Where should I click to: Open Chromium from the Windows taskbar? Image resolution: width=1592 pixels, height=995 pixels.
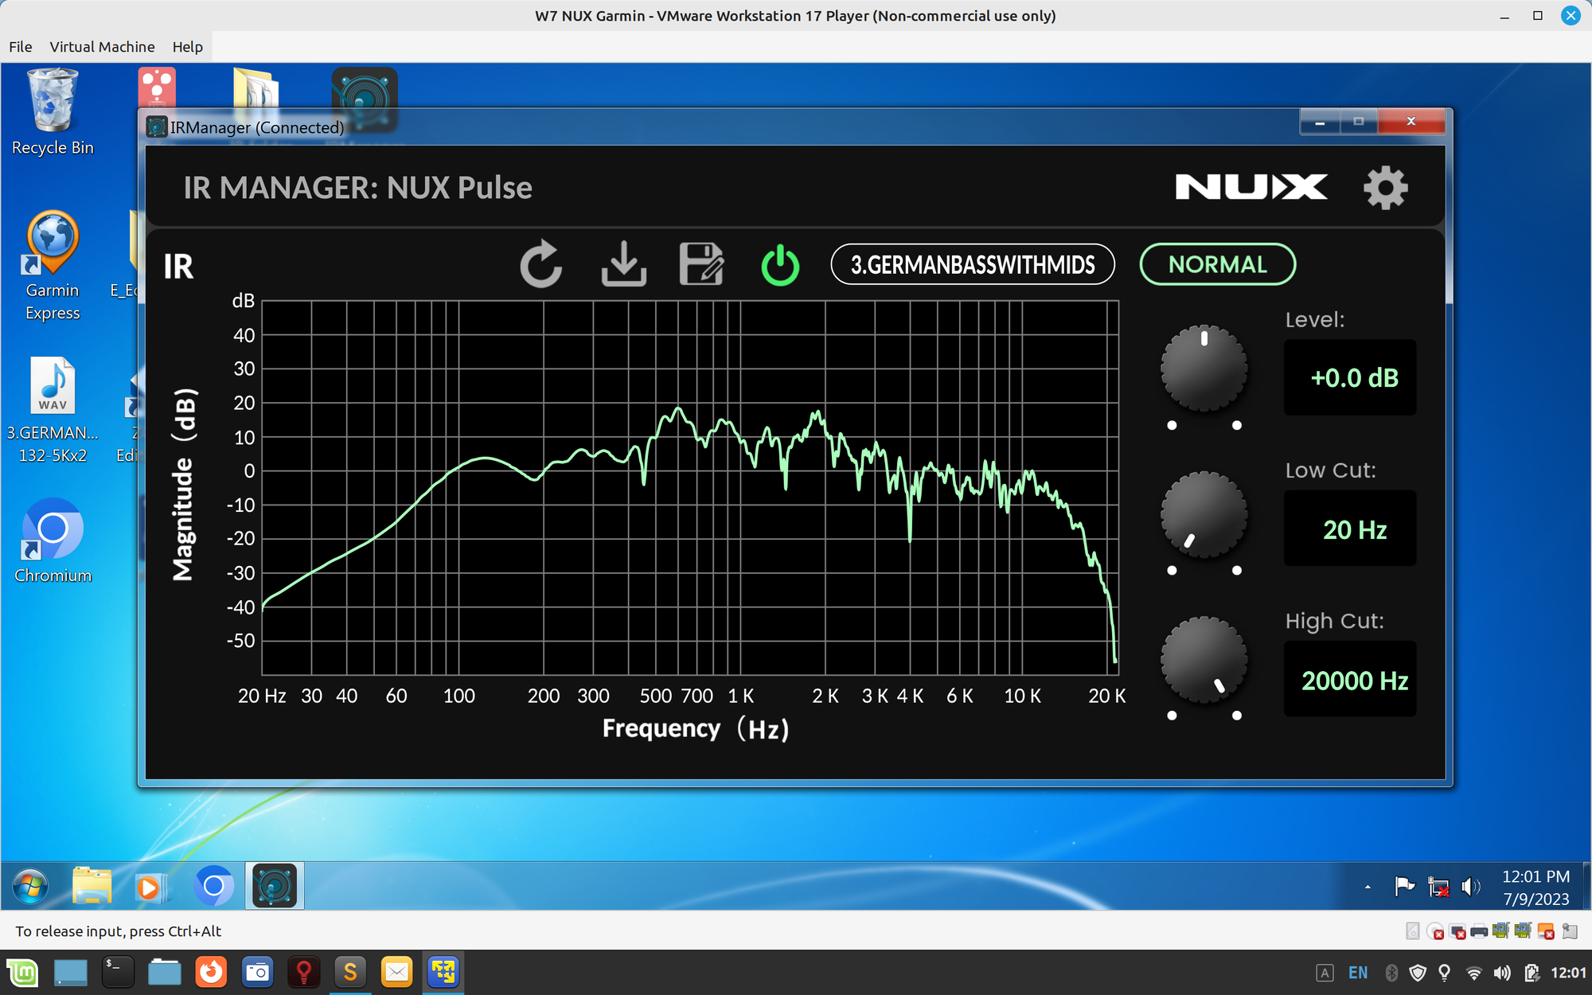213,886
